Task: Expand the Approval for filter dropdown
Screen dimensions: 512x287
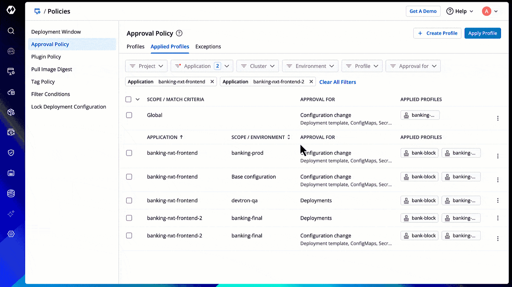Action: 413,66
